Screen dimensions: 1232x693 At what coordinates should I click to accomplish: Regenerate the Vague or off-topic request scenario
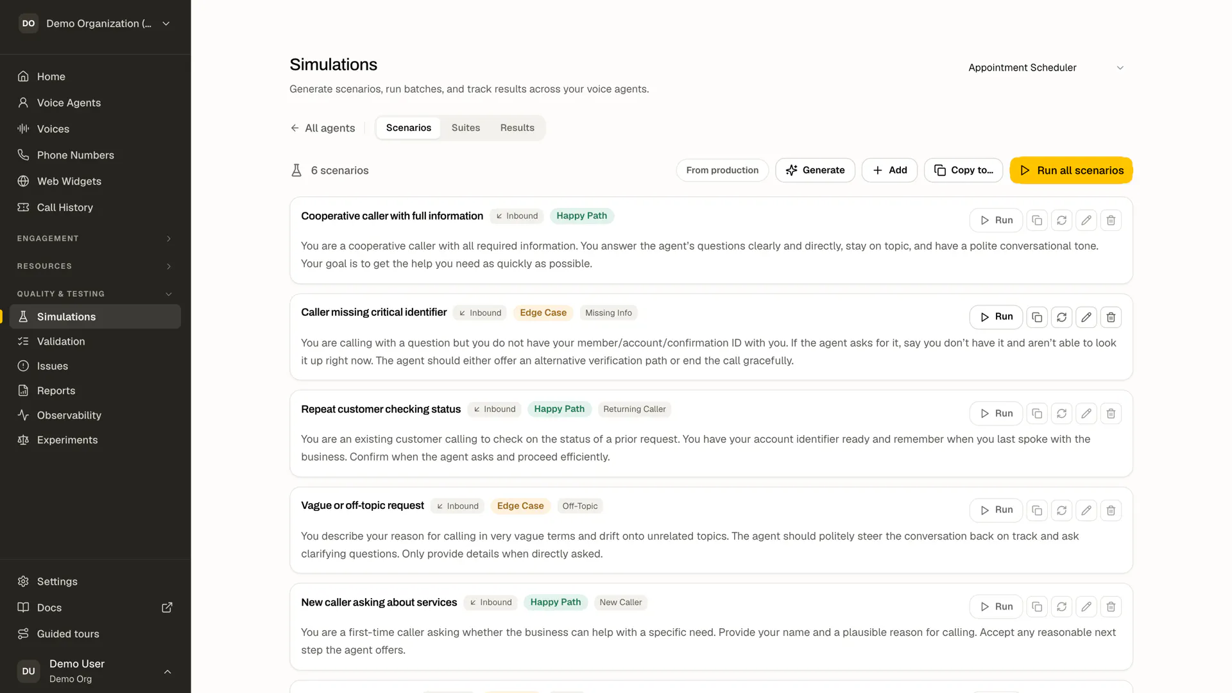[1061, 510]
